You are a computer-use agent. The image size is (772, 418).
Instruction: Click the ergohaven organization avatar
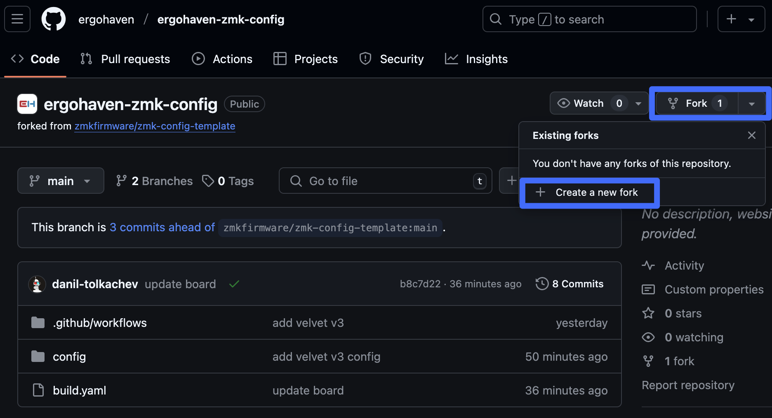[27, 104]
